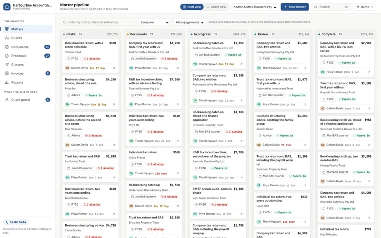The width and height of the screenshot is (381, 238).
Task: Open Matters in the sidebar
Action: [28, 29]
